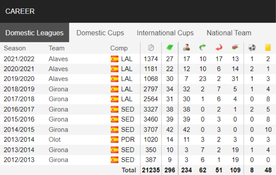Open the Olot team link

tap(55, 140)
